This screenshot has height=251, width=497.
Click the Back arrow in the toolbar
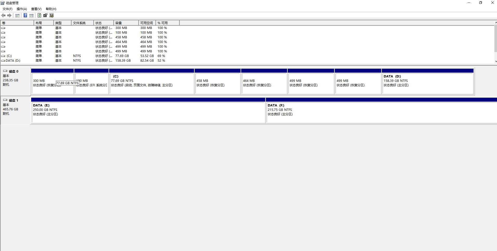[x=3, y=16]
